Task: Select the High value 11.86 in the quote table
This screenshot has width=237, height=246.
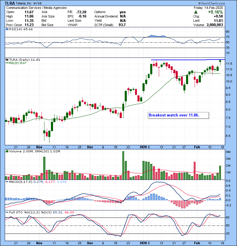Action: click(x=29, y=16)
